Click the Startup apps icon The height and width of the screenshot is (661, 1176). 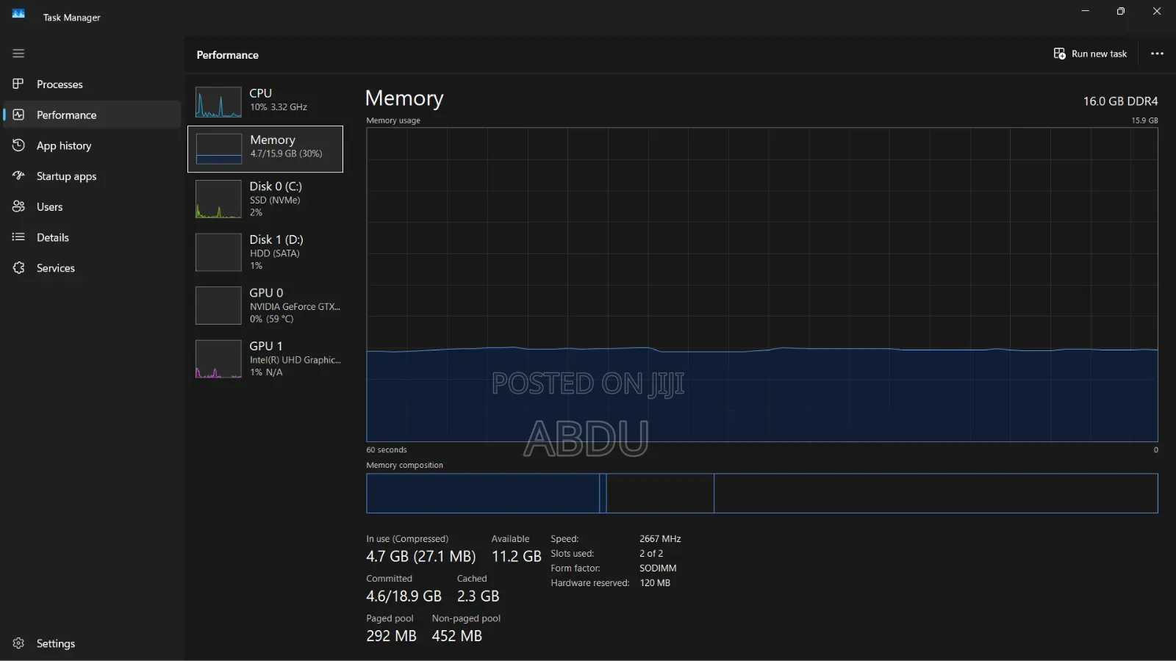pos(18,176)
